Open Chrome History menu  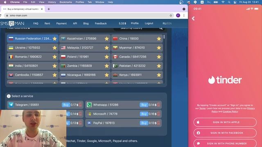click(52, 2)
